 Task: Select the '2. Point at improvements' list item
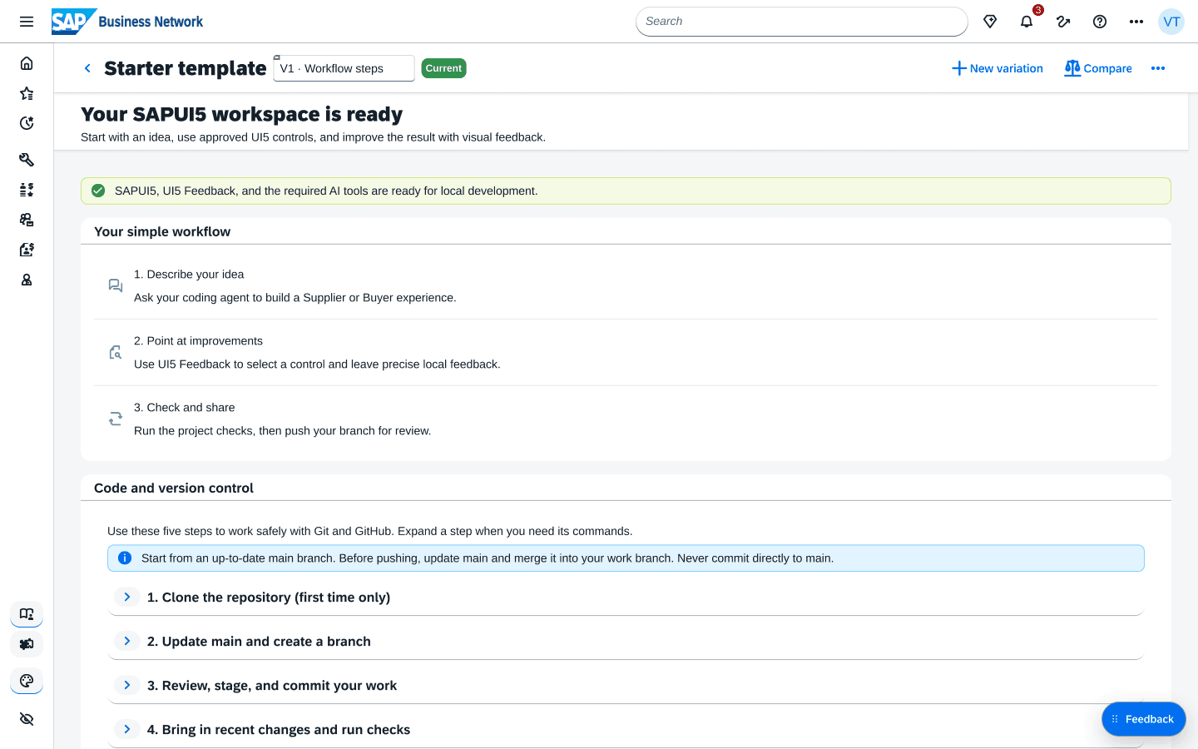626,353
